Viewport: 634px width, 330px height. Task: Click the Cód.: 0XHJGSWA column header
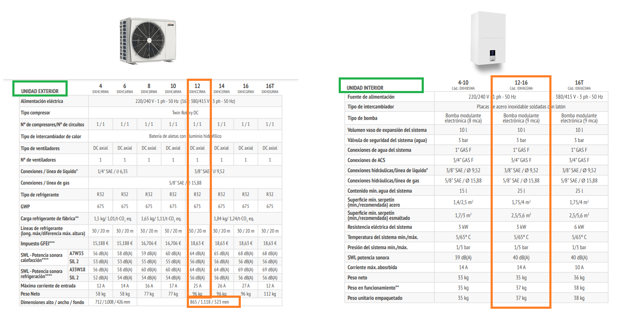[x=579, y=88]
